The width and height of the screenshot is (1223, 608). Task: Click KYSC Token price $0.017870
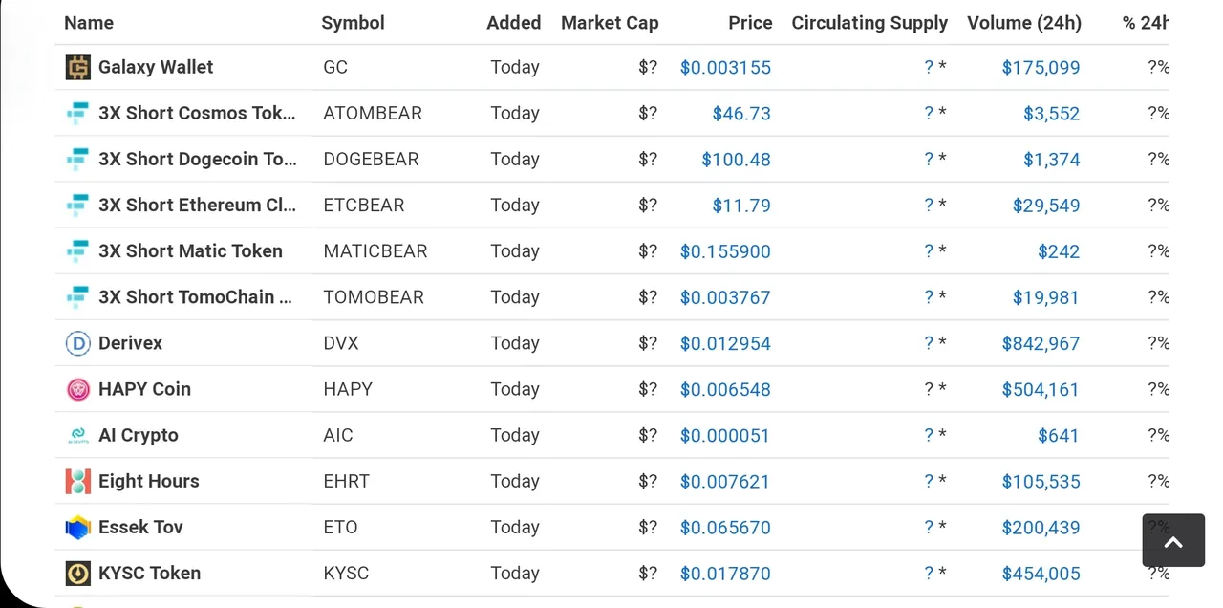(725, 574)
